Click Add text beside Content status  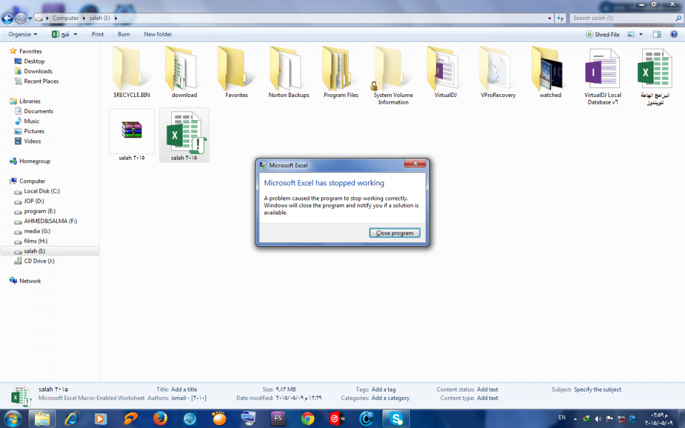point(487,389)
